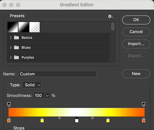Click the New gradient button
The height and width of the screenshot is (130, 154).
(136, 74)
